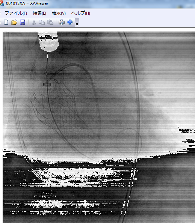195x223 pixels.
Task: Open the ファイル(F) menu
Action: 16,13
